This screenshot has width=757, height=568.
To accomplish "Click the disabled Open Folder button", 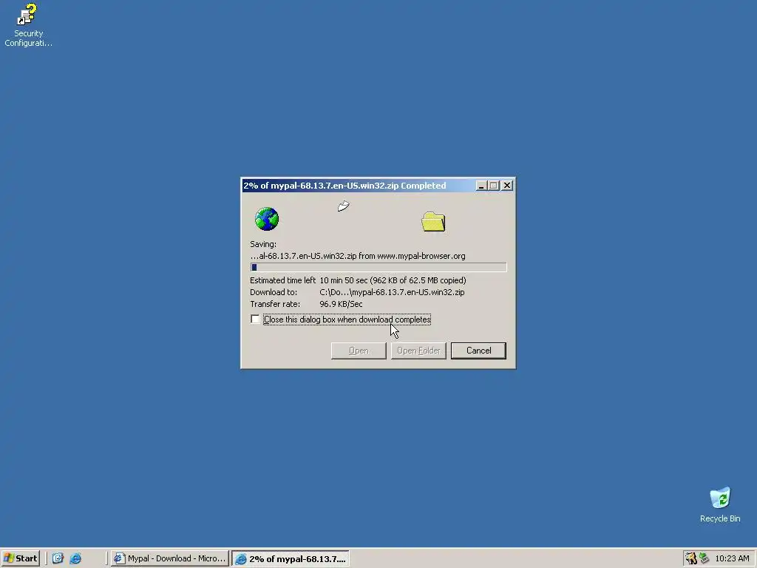I will click(x=418, y=351).
